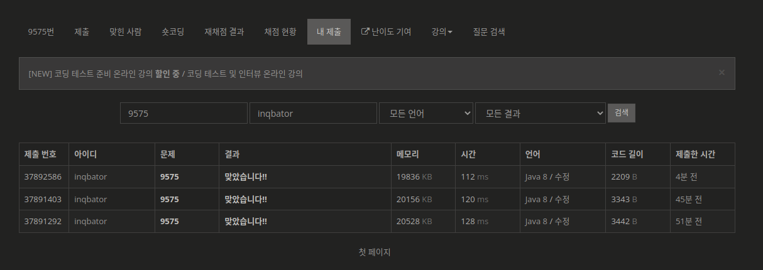Click the 120 ms time value

pyautogui.click(x=475, y=200)
